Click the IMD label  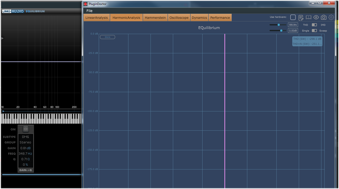(323, 25)
